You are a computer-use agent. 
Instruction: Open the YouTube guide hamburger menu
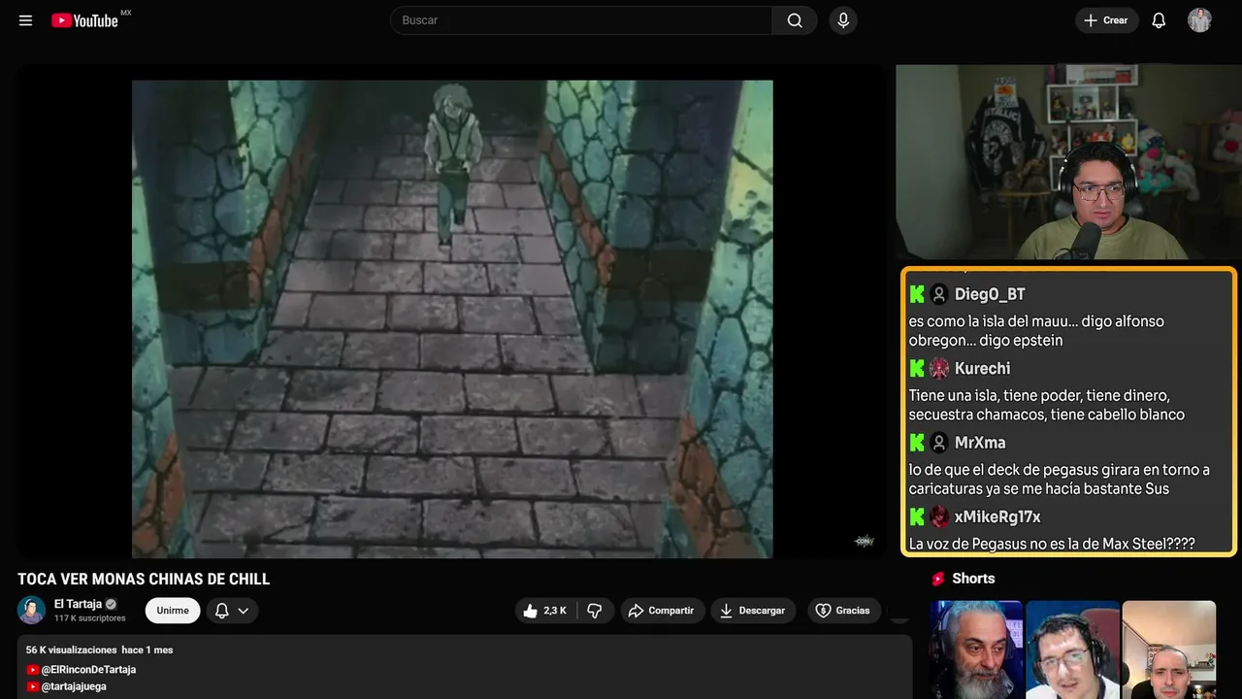click(25, 20)
